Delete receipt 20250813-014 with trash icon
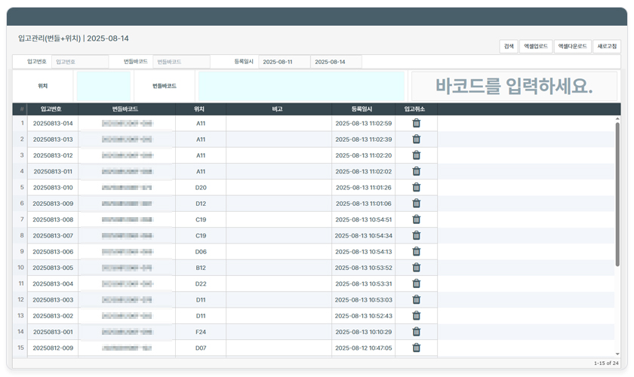Viewport: 634px width, 377px height. pyautogui.click(x=416, y=123)
